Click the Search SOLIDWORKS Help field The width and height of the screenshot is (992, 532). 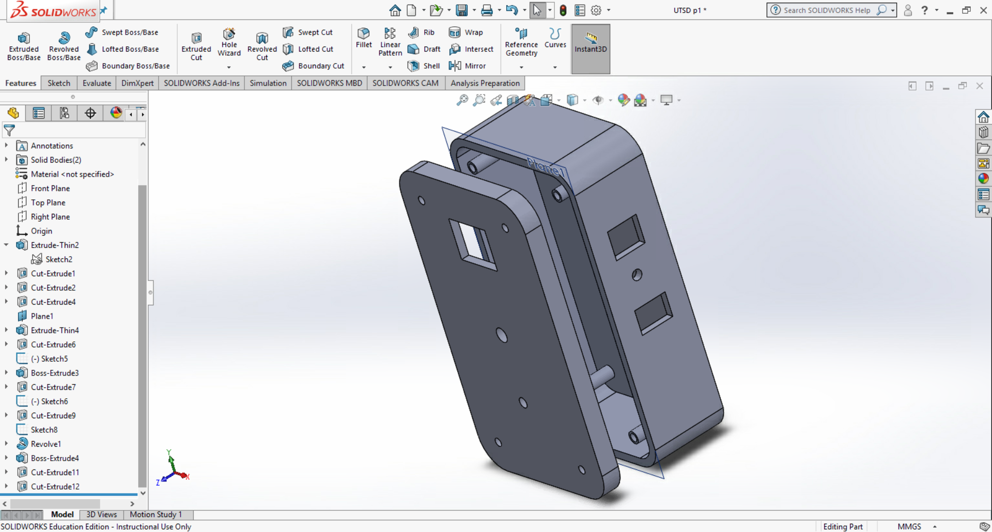pos(826,10)
